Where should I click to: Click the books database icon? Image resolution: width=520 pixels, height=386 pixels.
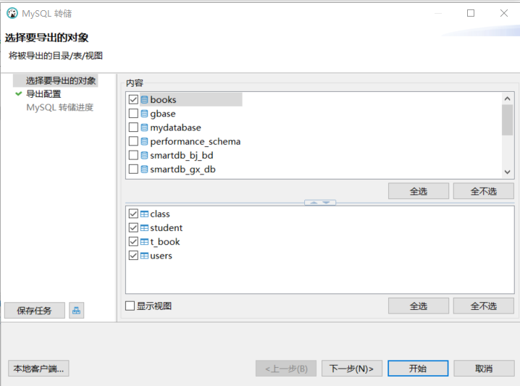tap(144, 100)
